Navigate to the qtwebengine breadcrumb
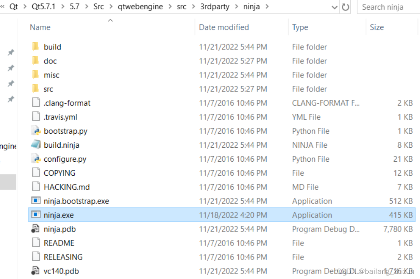 click(x=141, y=7)
